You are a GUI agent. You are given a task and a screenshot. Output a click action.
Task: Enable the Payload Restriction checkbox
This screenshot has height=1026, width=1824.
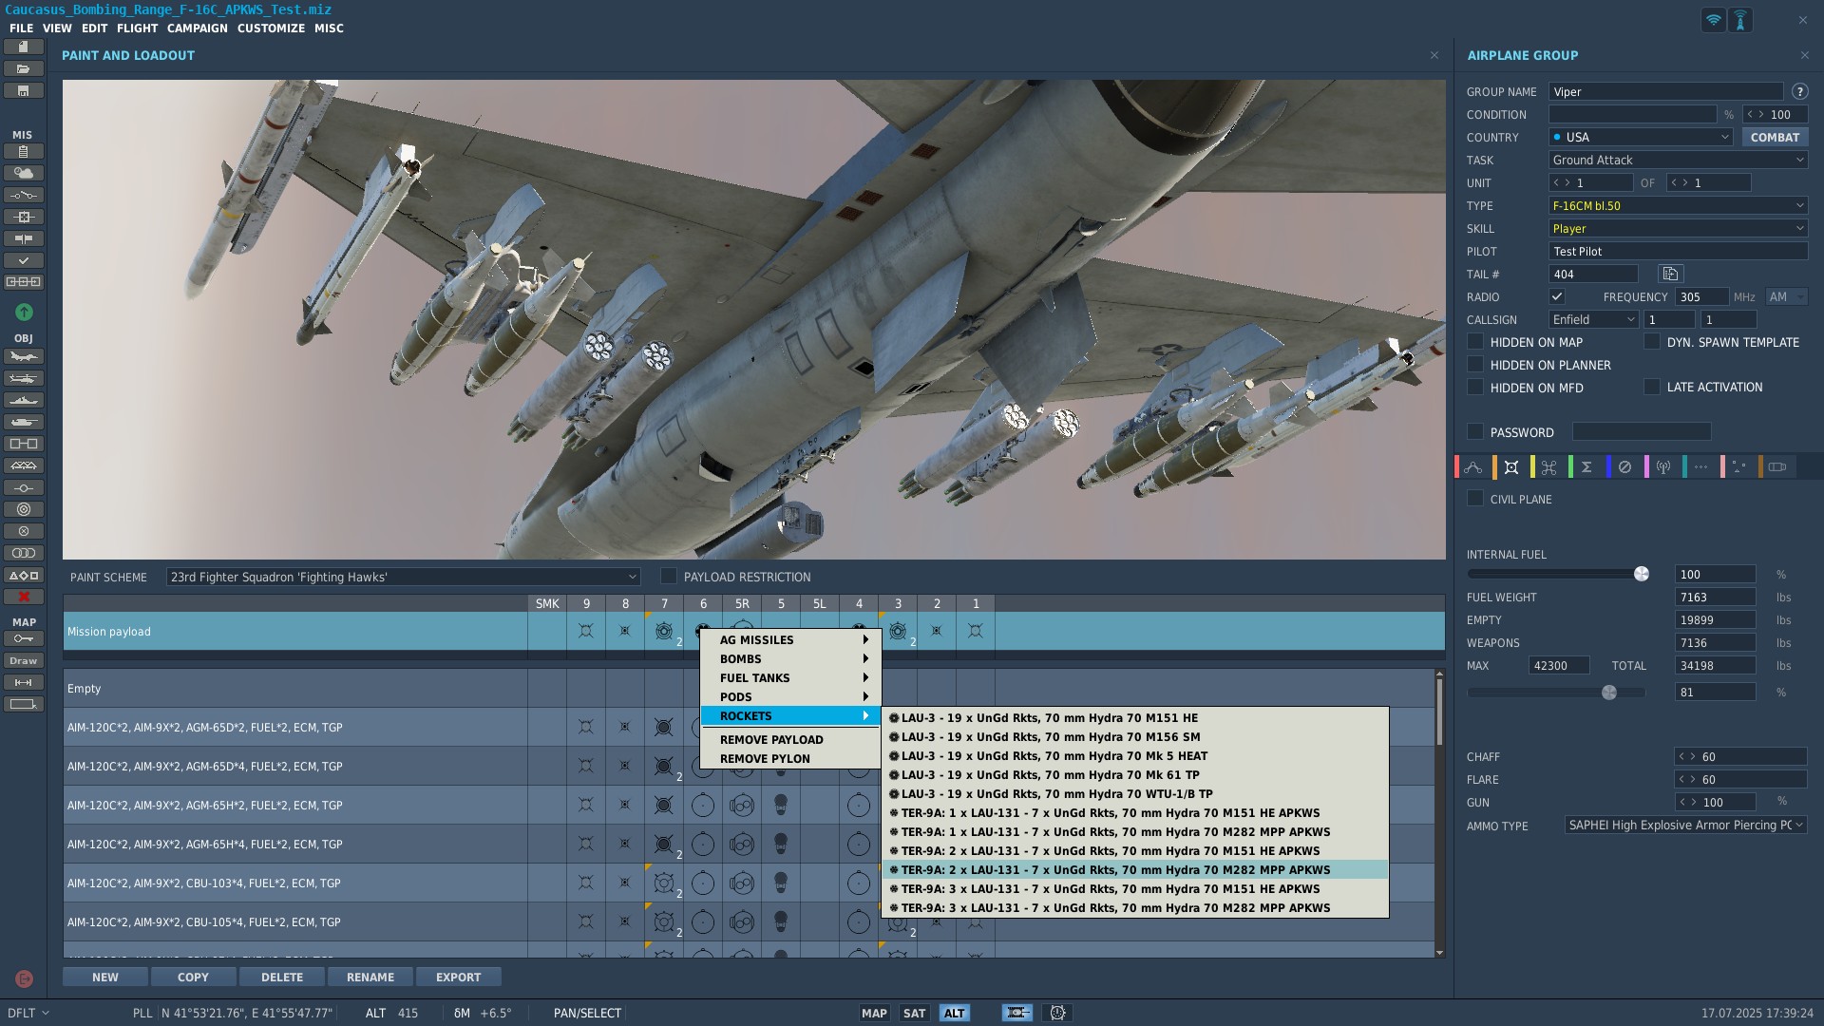click(669, 577)
